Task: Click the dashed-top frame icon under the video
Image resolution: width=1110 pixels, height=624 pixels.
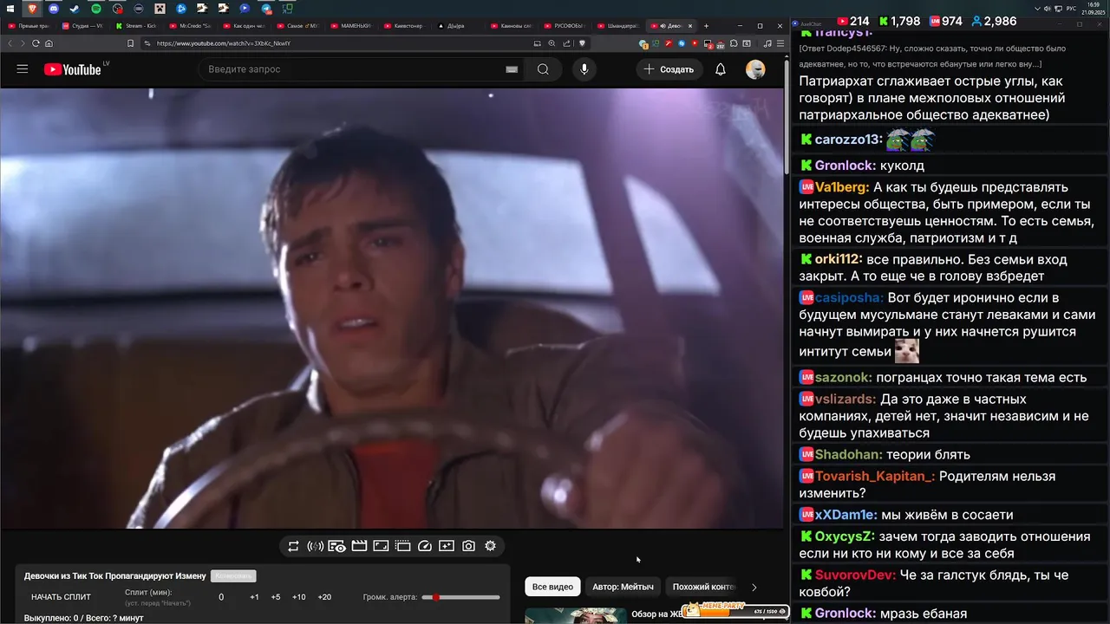Action: (x=402, y=546)
